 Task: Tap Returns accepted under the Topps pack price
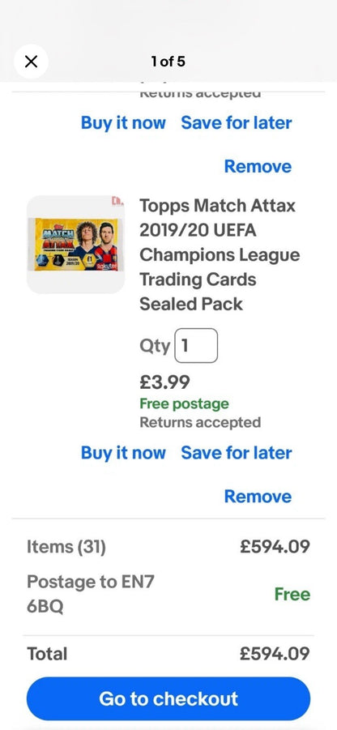pos(200,422)
